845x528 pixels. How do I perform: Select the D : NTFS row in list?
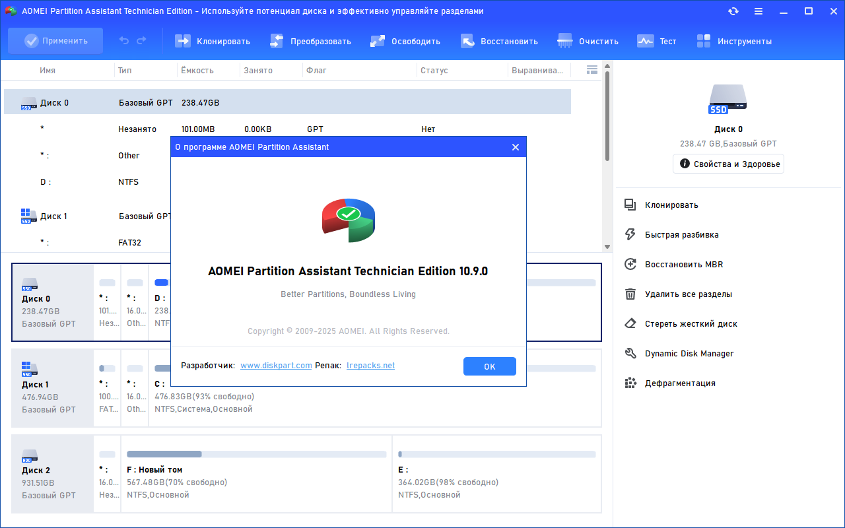pyautogui.click(x=87, y=182)
